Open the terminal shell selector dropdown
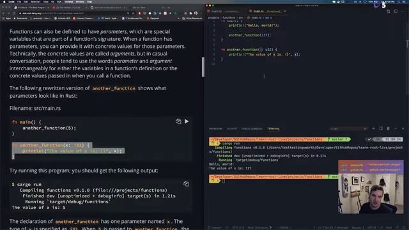Screen dimensions: 409x230 click(348, 129)
